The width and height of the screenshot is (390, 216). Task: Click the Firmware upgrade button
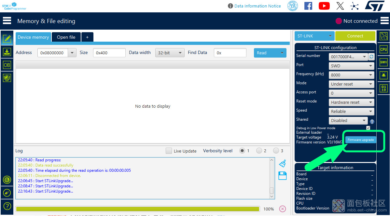(x=360, y=140)
